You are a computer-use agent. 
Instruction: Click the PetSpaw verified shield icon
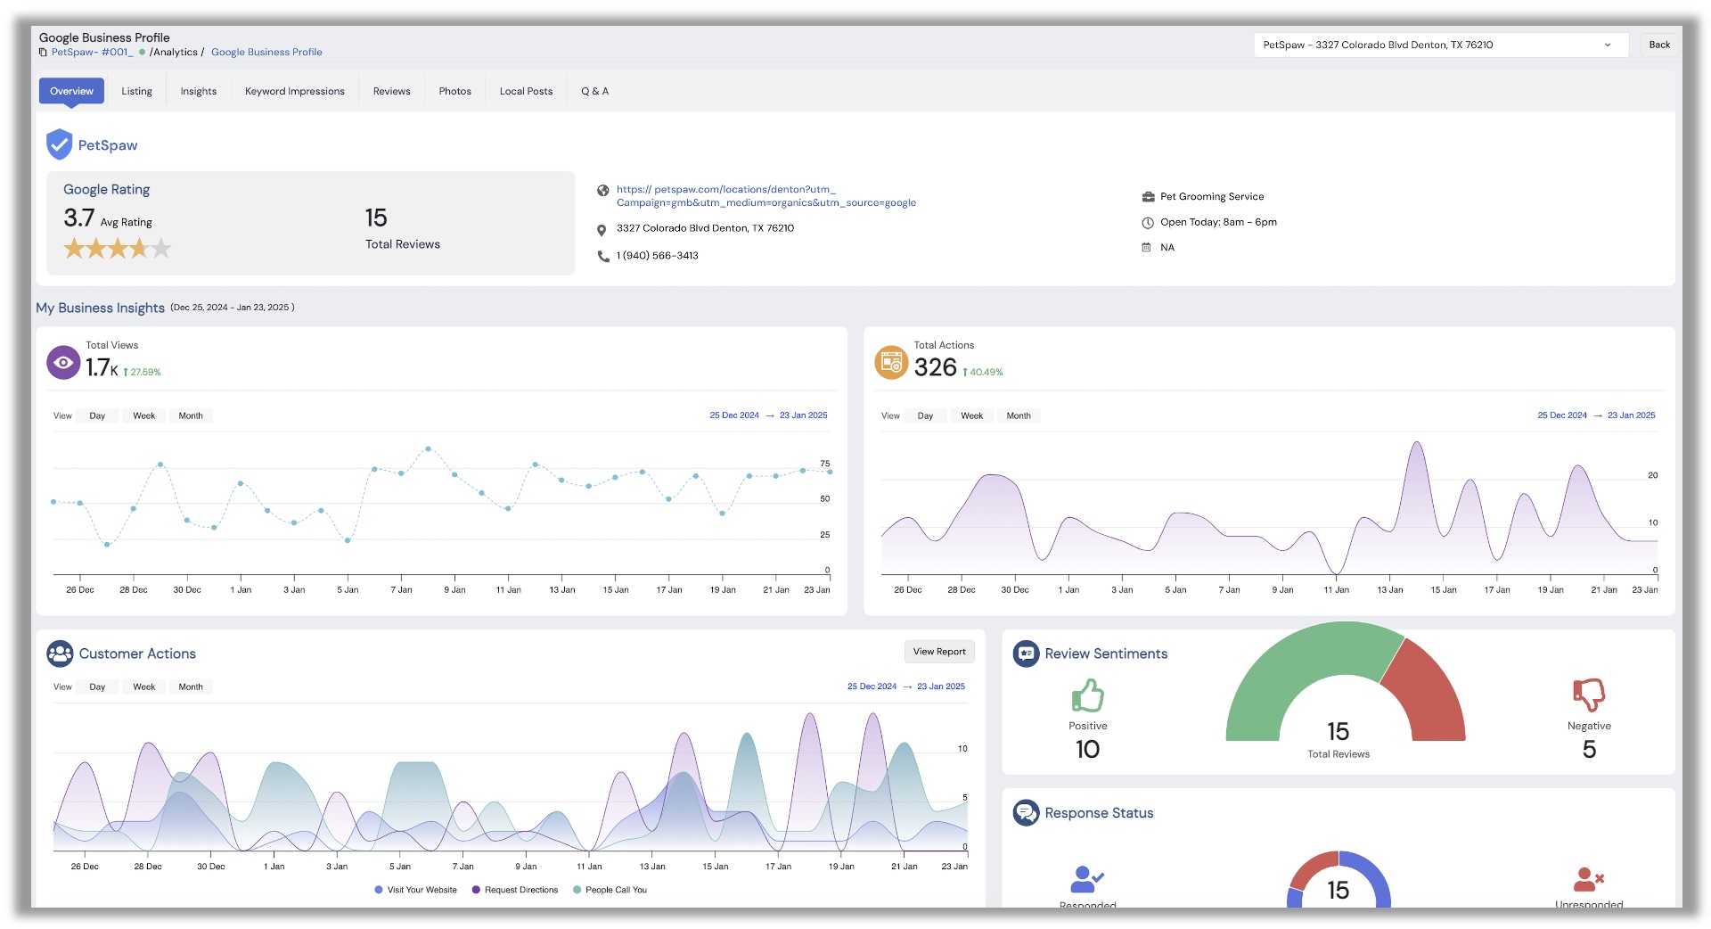tap(59, 144)
